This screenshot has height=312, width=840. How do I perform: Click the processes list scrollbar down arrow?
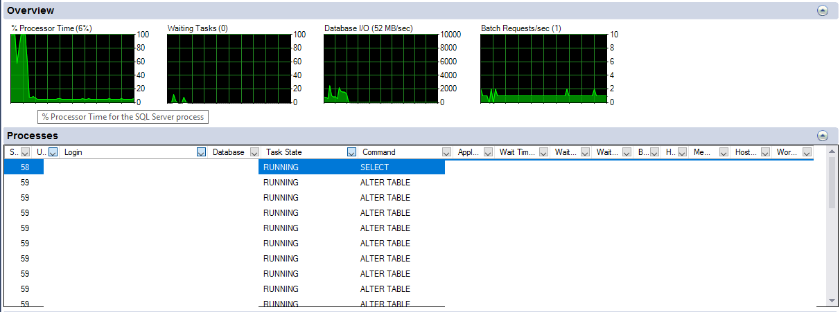832,300
